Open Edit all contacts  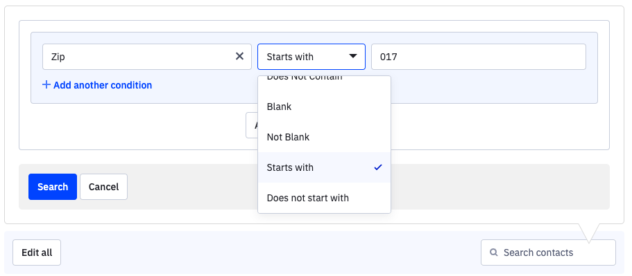[x=37, y=252]
